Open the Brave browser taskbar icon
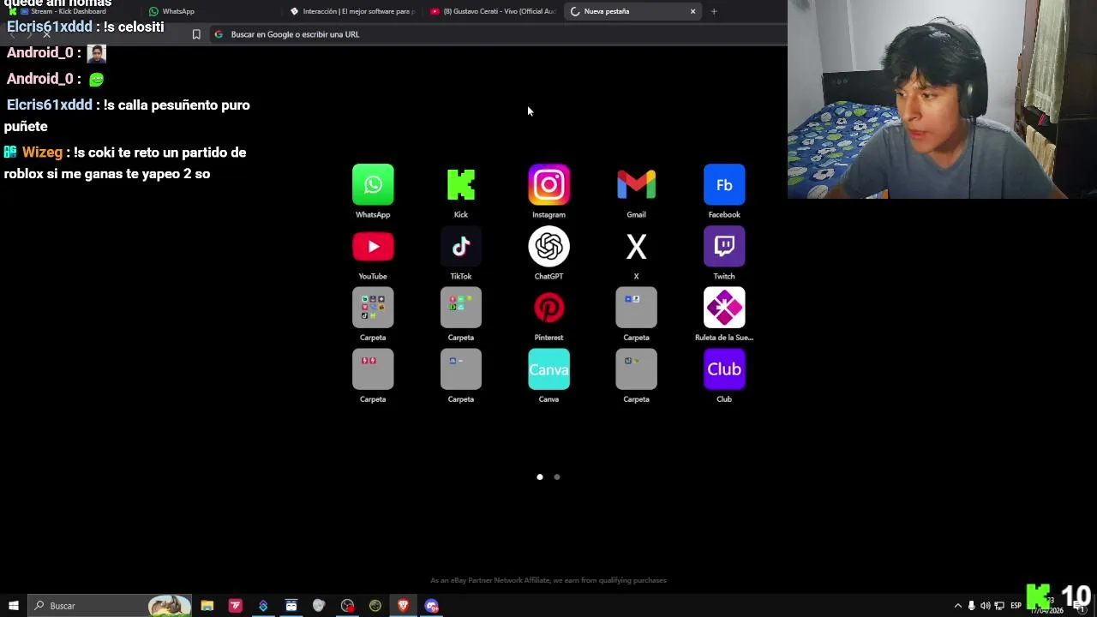This screenshot has width=1097, height=617. tap(403, 606)
